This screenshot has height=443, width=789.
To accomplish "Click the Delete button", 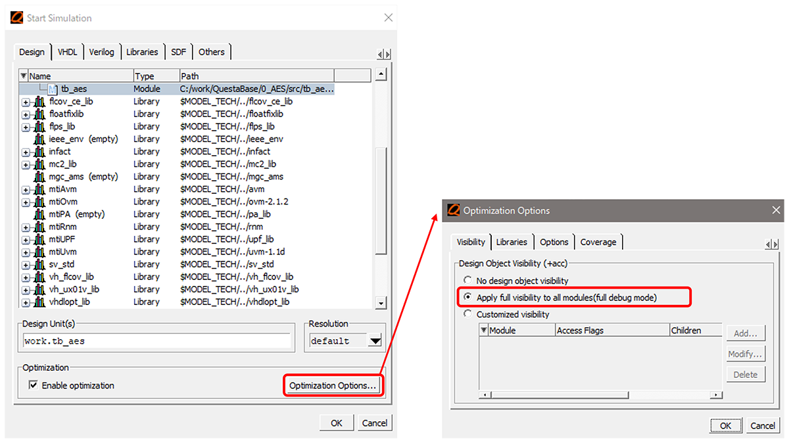I will [746, 375].
